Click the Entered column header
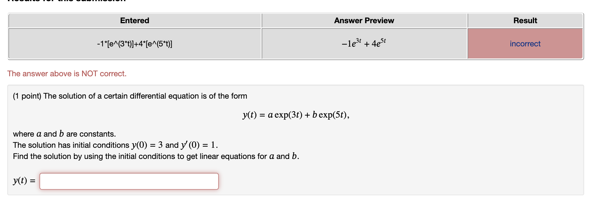 pos(134,20)
